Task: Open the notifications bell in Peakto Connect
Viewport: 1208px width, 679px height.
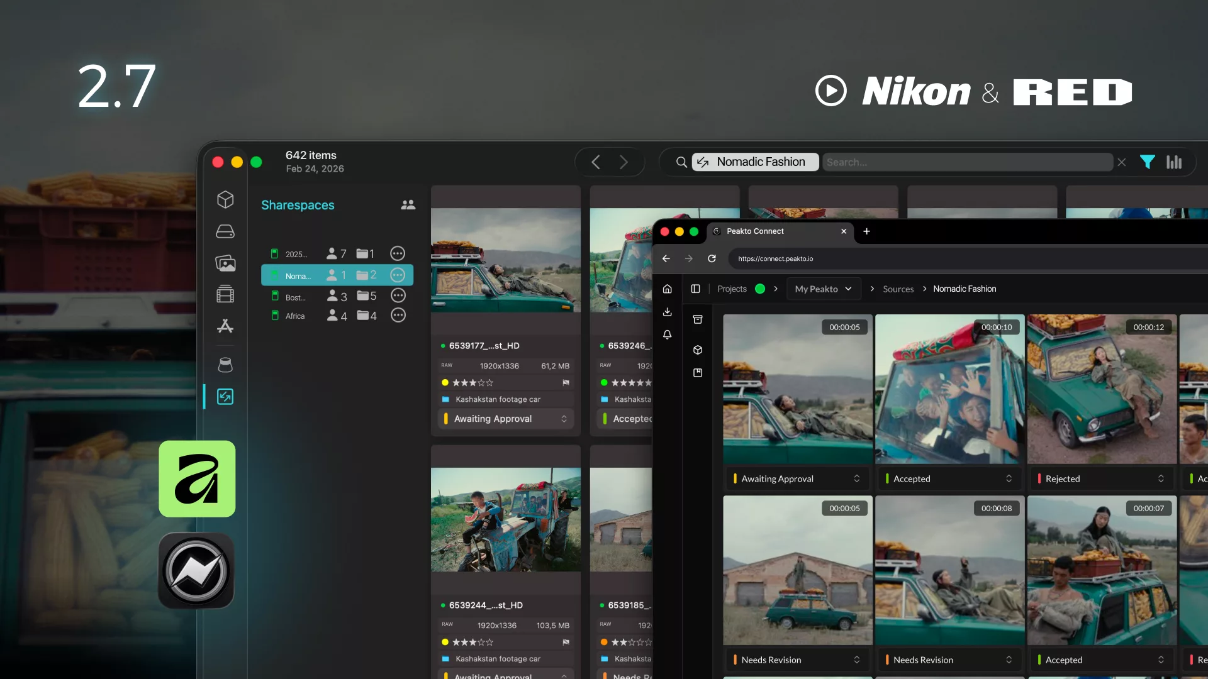Action: point(668,334)
